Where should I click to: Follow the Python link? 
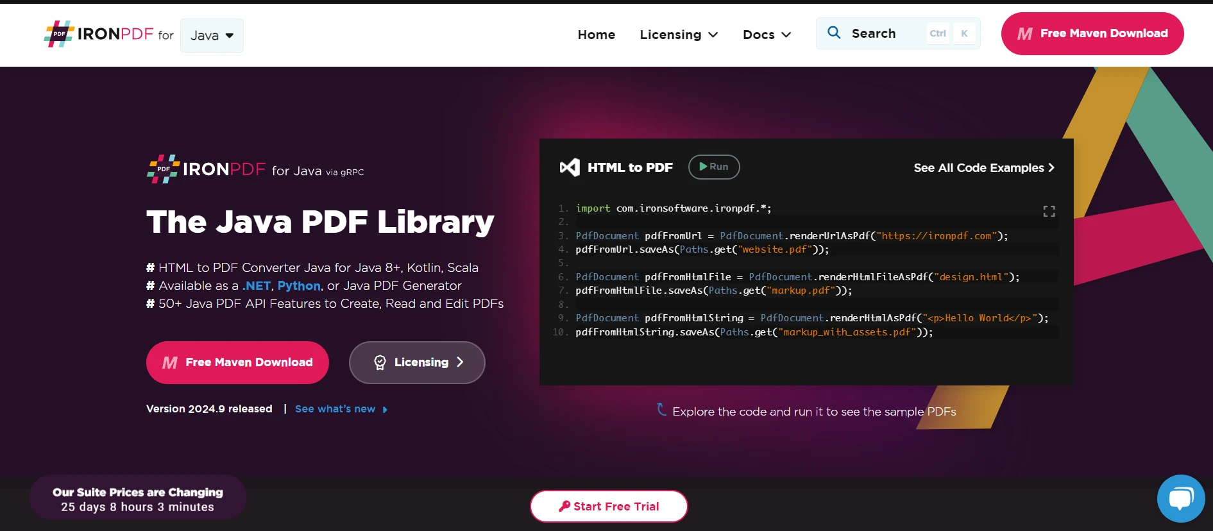[299, 285]
